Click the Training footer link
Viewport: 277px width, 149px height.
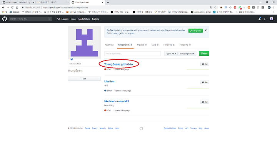click(193, 128)
